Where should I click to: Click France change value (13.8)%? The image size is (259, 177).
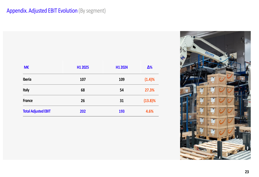pos(150,101)
